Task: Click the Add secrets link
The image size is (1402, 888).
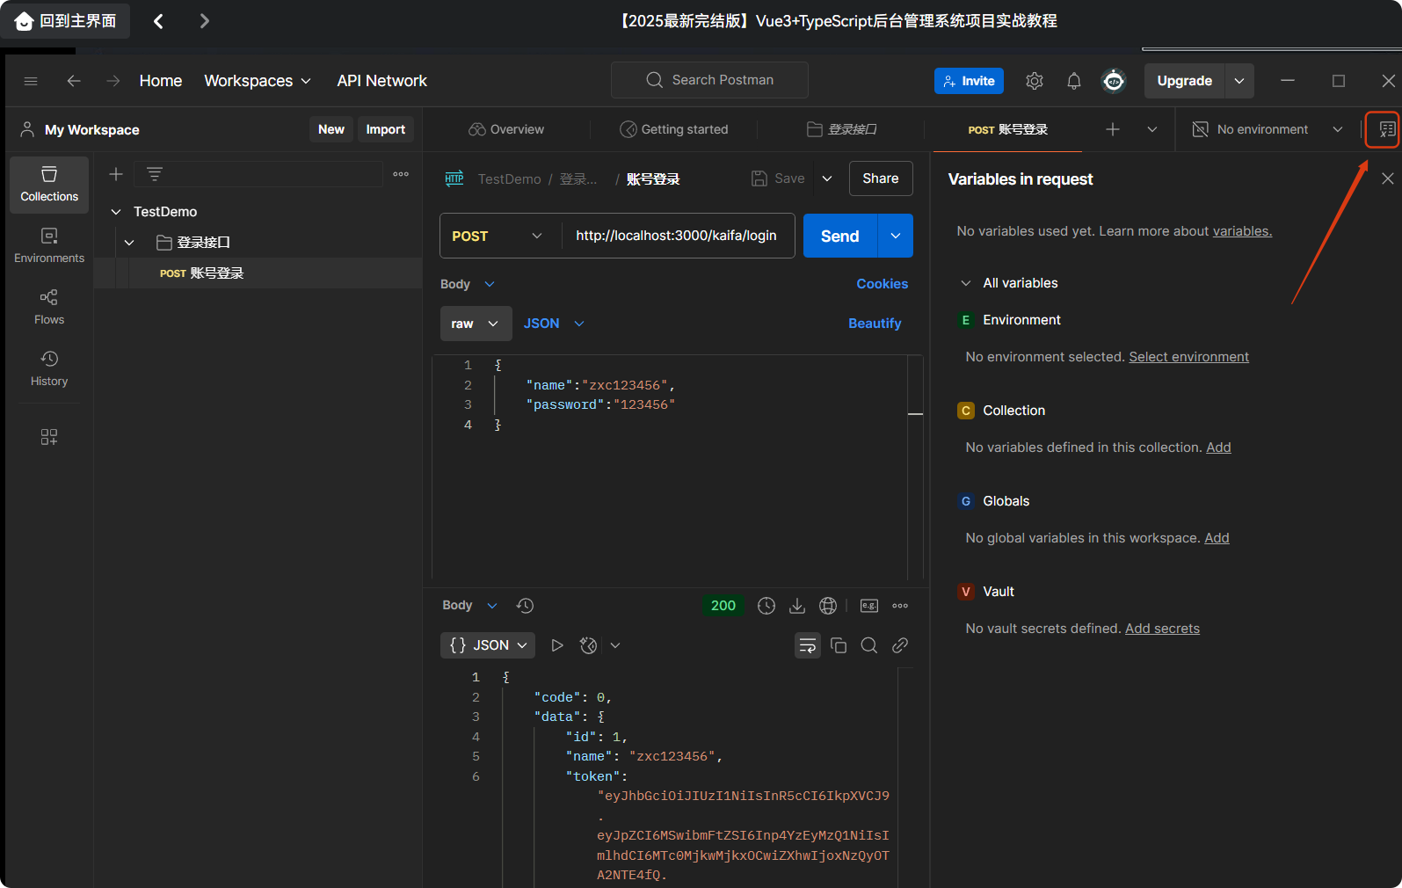Action: coord(1162,629)
